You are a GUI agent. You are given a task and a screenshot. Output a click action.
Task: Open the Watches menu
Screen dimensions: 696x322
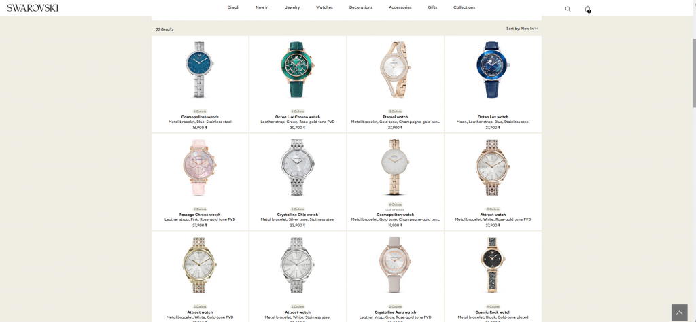pyautogui.click(x=324, y=7)
